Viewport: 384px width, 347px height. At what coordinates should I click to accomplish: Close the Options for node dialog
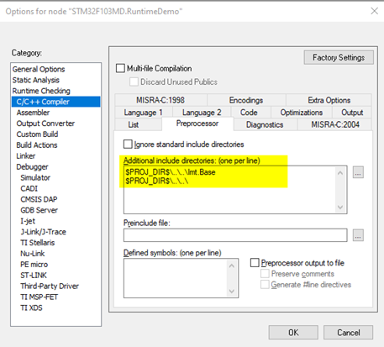coord(374,11)
